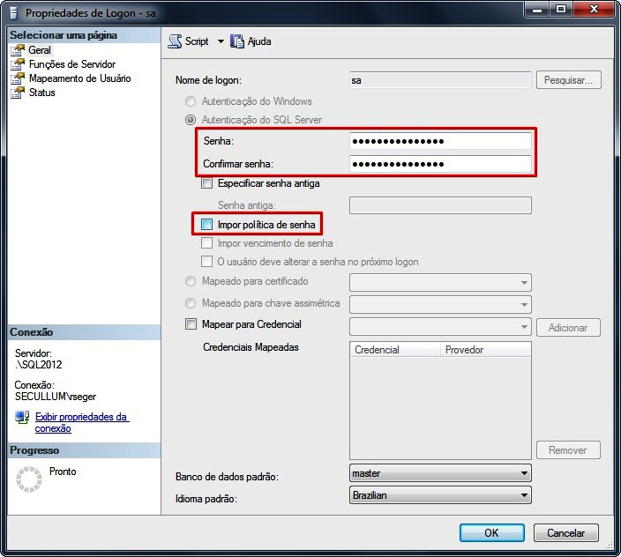The width and height of the screenshot is (621, 557).
Task: Click the Senha password field
Action: point(440,141)
